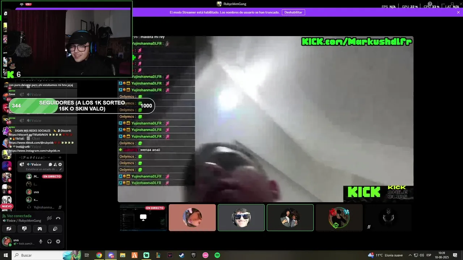Open the Windows Start menu
The height and width of the screenshot is (260, 463).
5,255
